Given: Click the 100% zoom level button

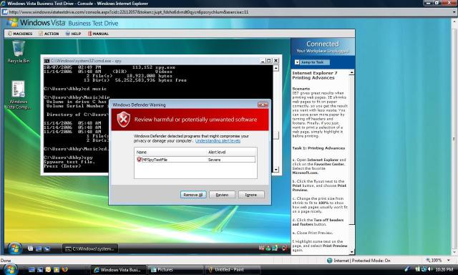Looking at the screenshot, I should click(434, 260).
